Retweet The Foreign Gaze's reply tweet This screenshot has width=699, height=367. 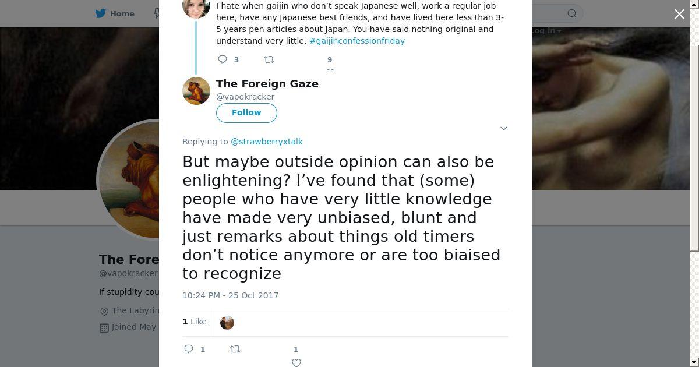tap(235, 349)
